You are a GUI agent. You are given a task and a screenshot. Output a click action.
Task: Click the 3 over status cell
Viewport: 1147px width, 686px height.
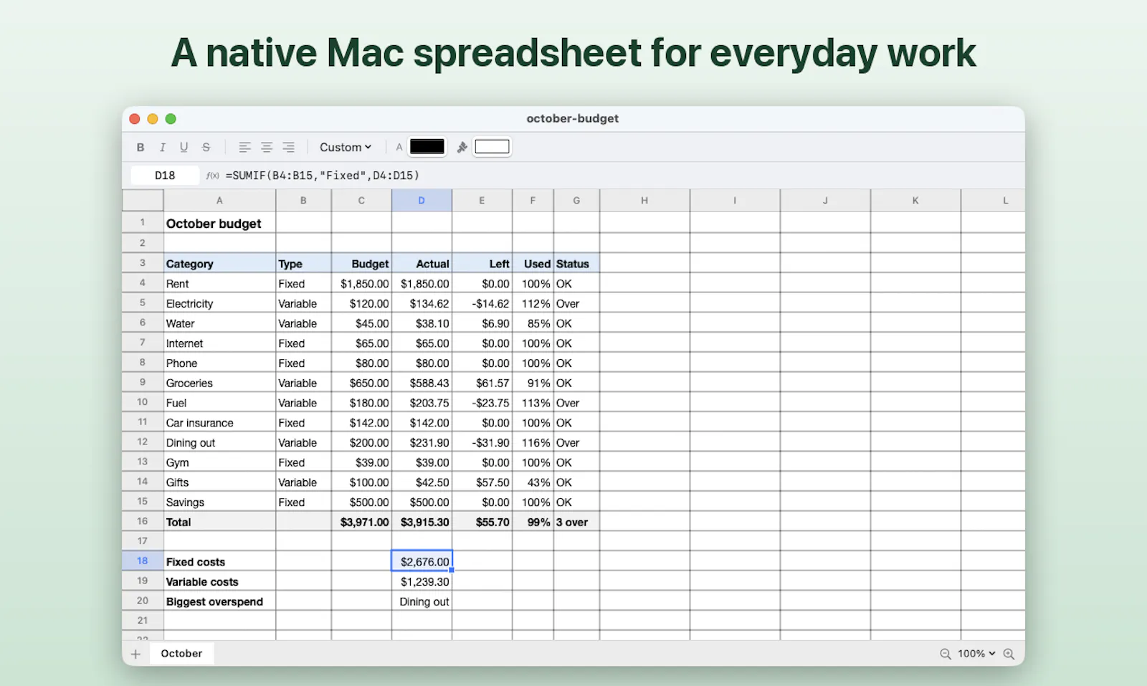tap(576, 522)
